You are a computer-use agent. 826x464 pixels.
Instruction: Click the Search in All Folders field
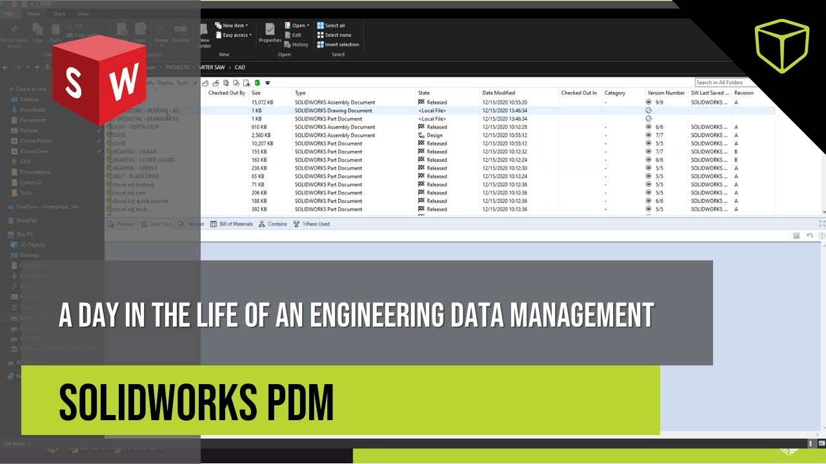725,82
